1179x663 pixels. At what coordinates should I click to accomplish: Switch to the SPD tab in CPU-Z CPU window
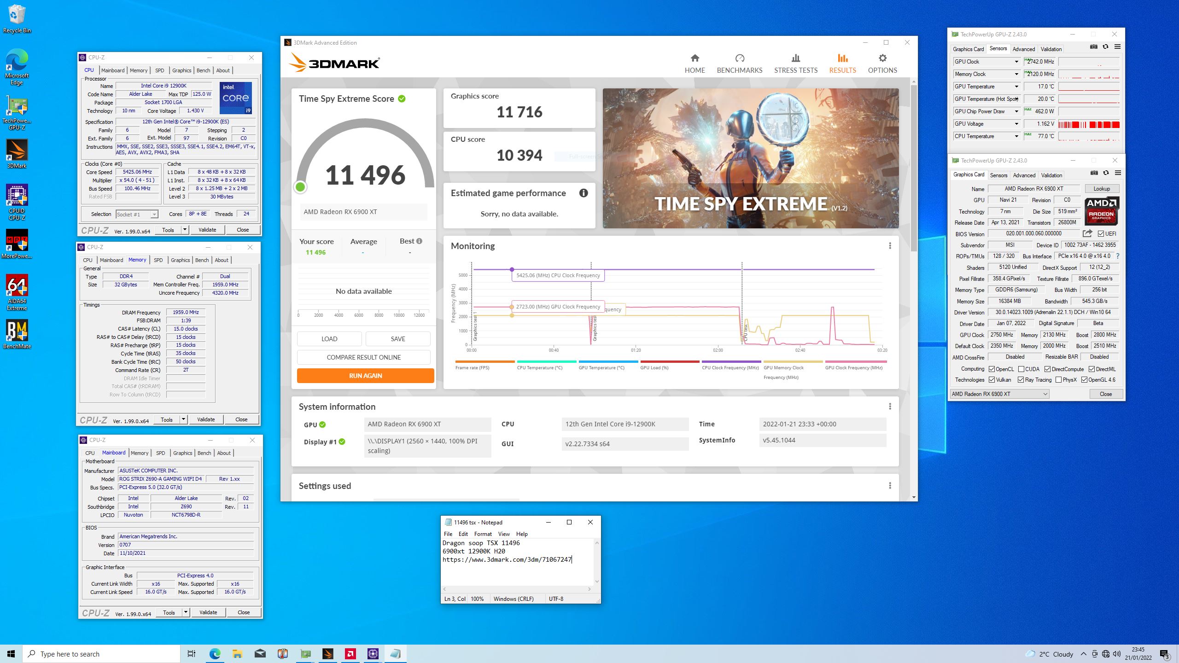click(159, 70)
